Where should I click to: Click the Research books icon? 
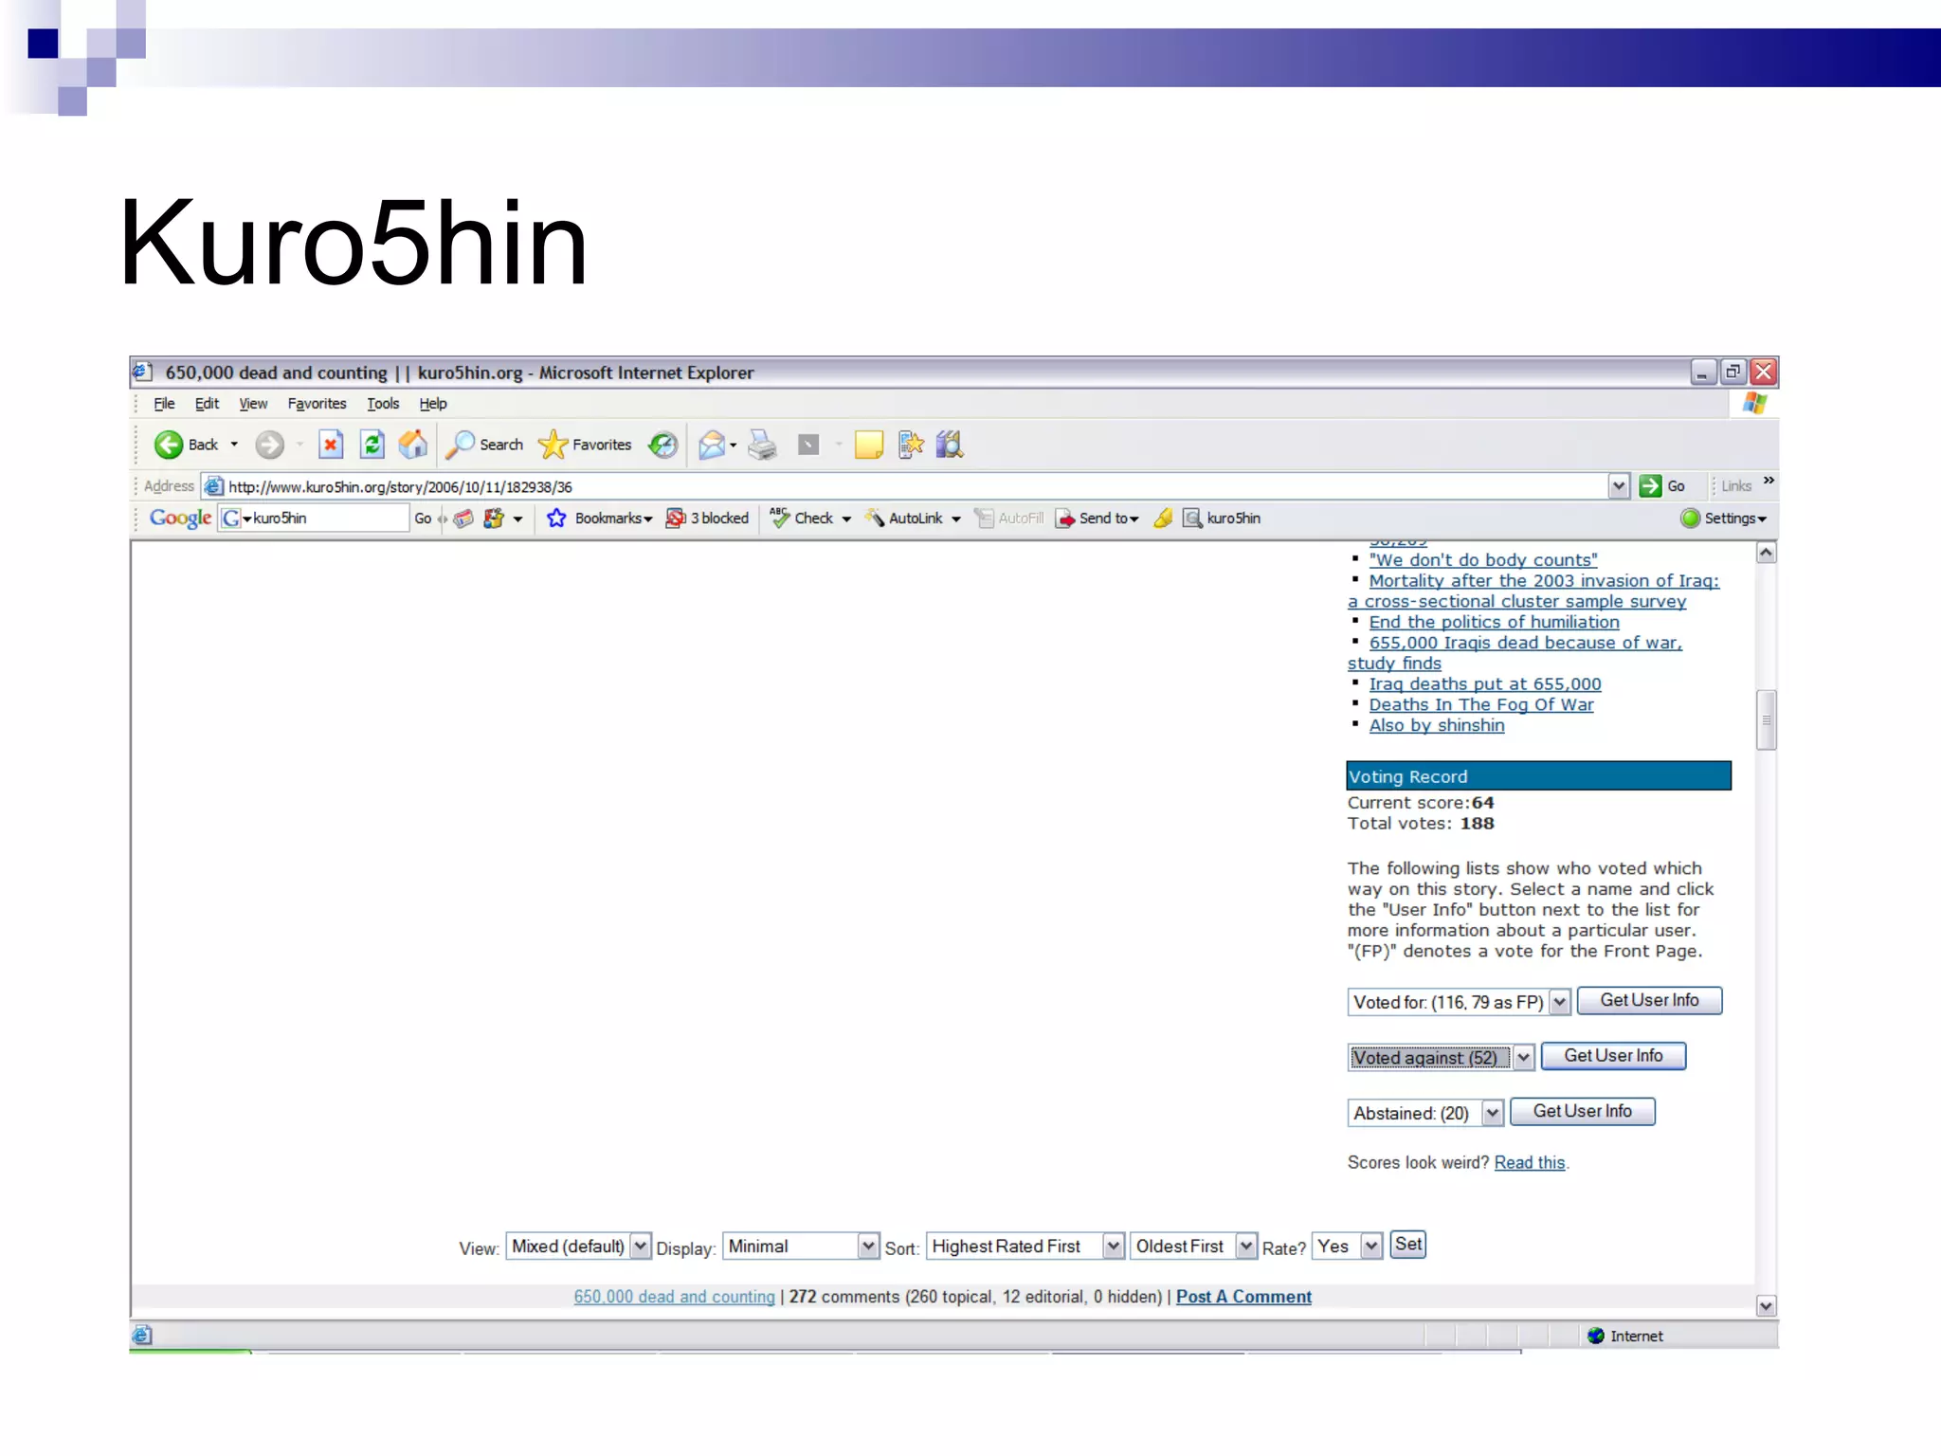click(x=950, y=445)
